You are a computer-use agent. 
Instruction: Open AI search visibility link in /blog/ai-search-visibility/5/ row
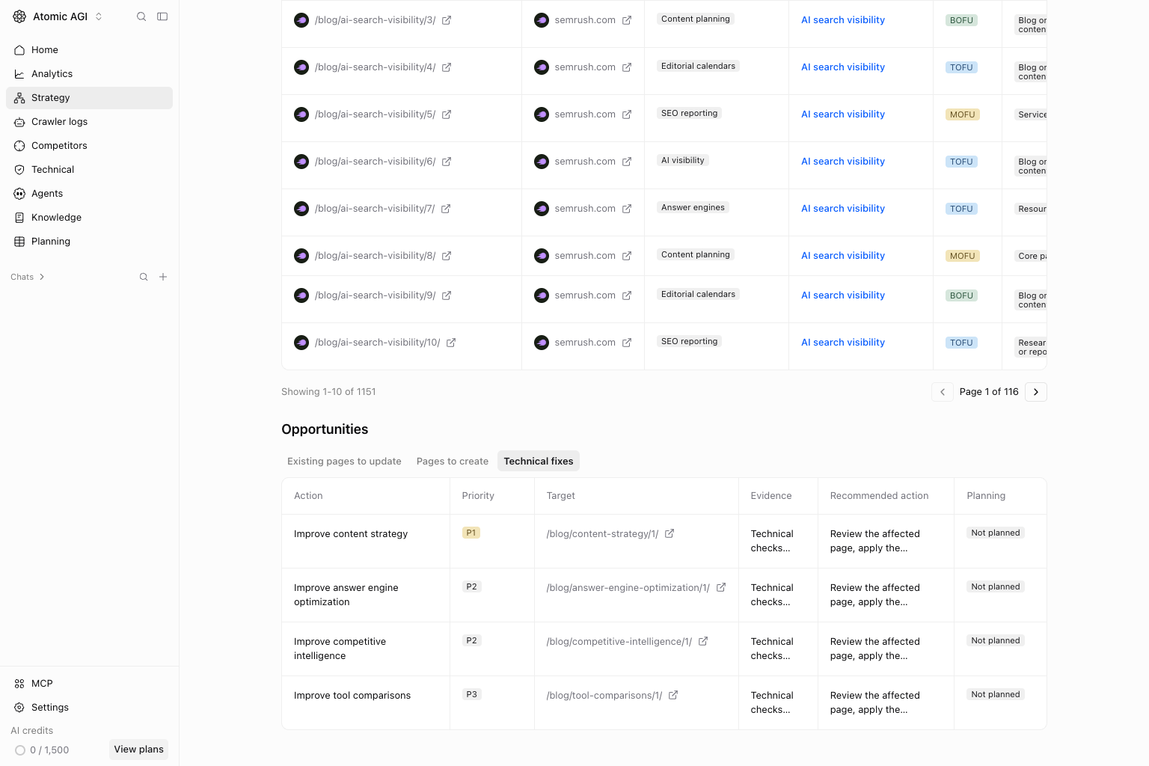pos(843,114)
